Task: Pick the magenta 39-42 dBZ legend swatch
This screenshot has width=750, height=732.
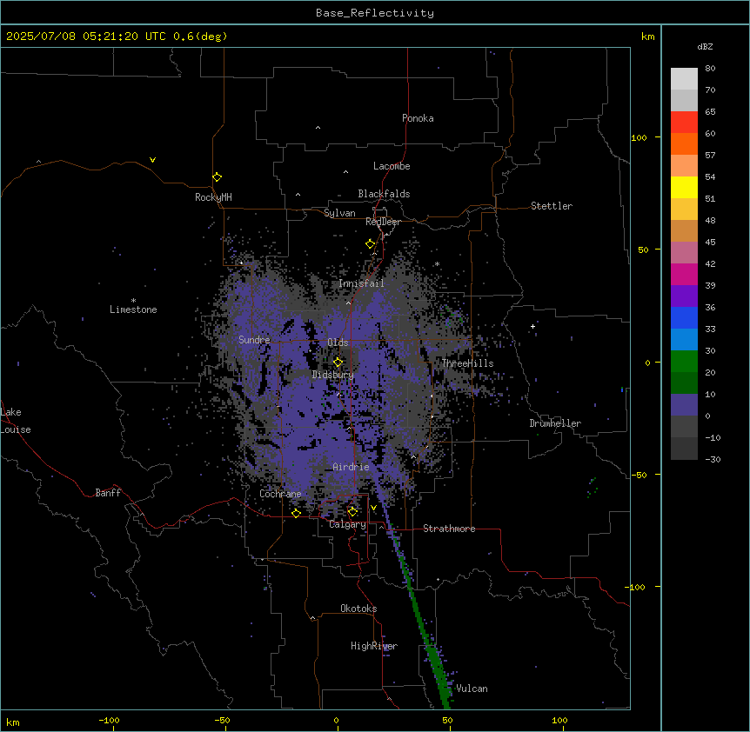Action: [x=684, y=274]
